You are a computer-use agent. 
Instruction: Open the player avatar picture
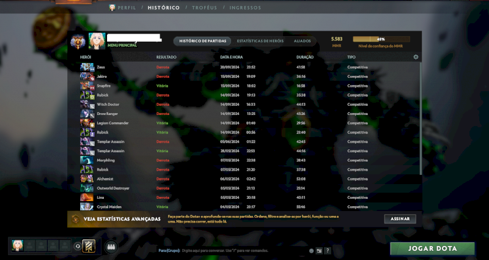[x=97, y=41]
